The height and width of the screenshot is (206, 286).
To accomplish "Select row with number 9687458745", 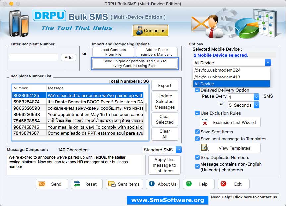I will [78, 127].
